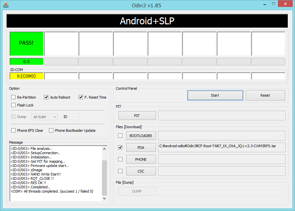Click the 'File analysis..' log line
The height and width of the screenshot is (211, 295).
[x=32, y=149]
